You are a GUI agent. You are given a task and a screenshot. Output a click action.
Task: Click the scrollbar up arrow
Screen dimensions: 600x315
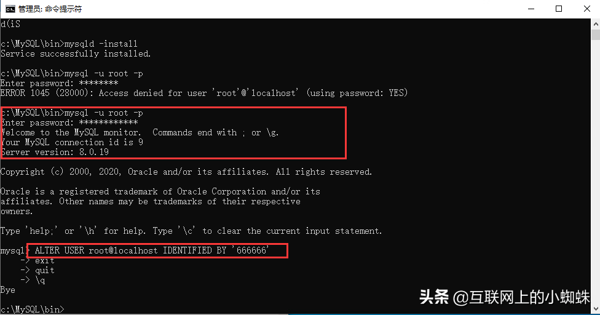pos(596,24)
